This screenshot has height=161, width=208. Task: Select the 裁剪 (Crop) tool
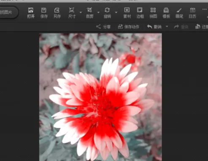(89, 13)
